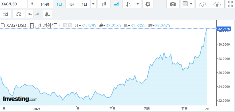Toggle XAG/USD series visibility eye icon
Screen dimensions: 235x112
click(x=65, y=25)
